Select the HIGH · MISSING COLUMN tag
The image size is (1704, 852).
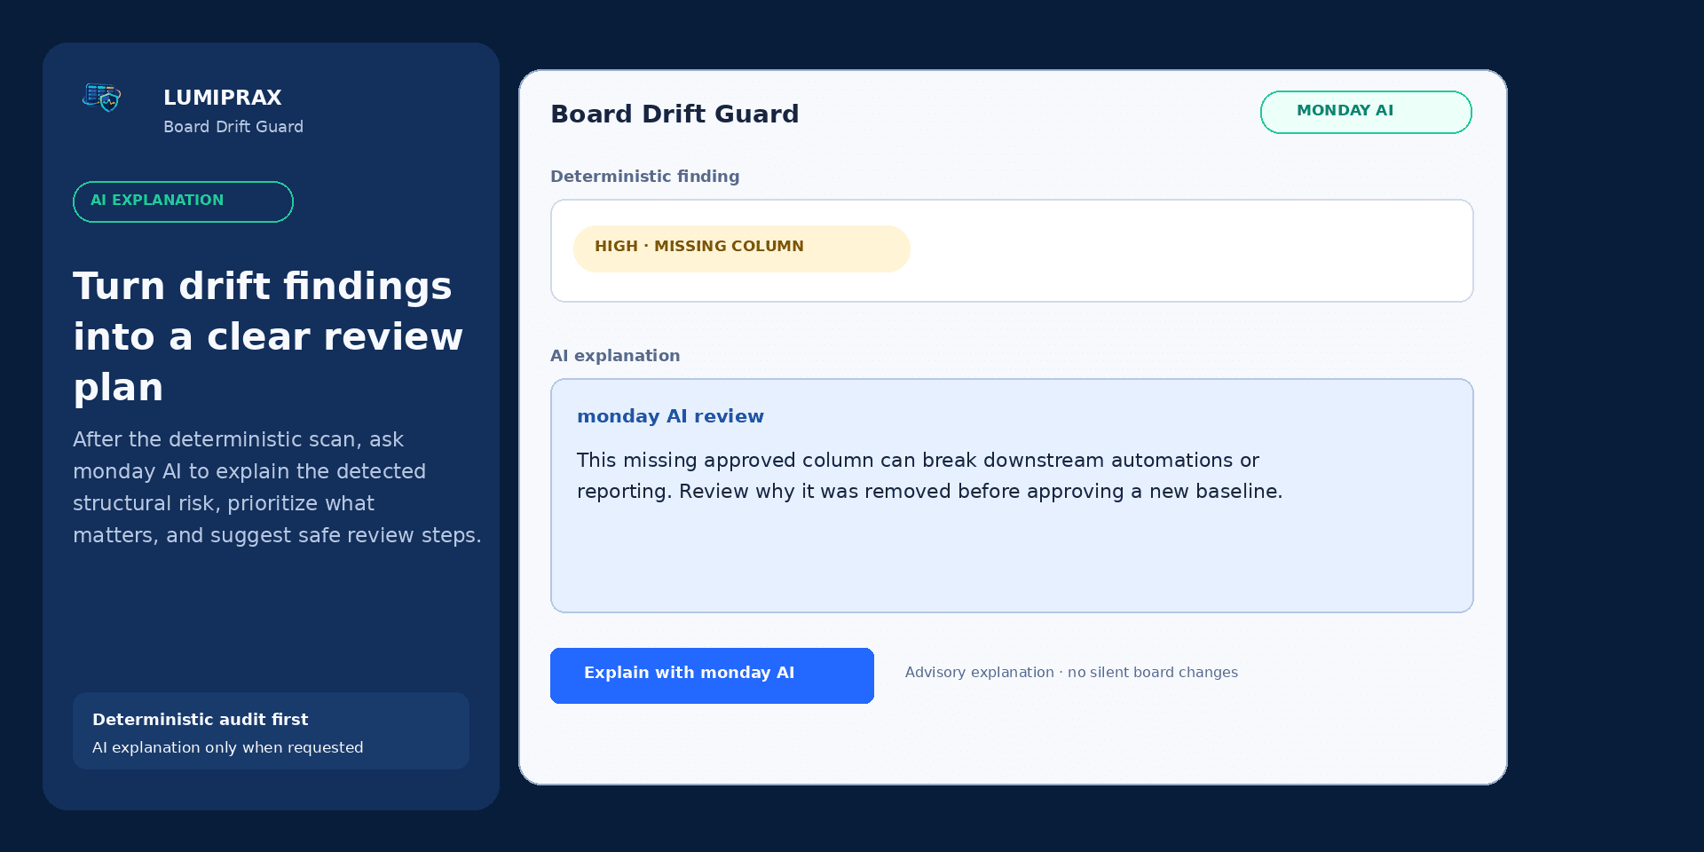pyautogui.click(x=742, y=248)
